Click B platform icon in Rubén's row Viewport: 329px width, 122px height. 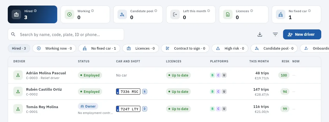(x=212, y=91)
